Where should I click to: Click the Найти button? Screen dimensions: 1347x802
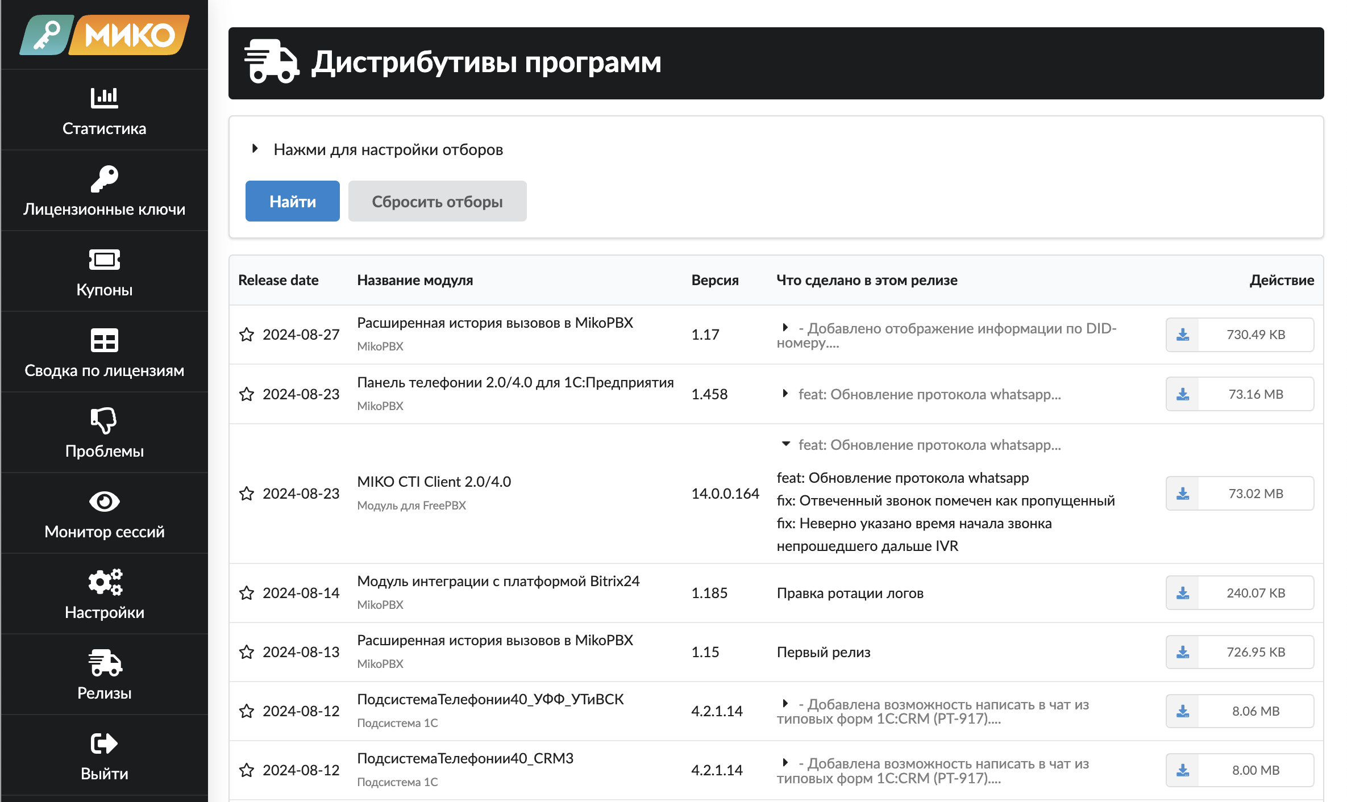click(x=293, y=201)
